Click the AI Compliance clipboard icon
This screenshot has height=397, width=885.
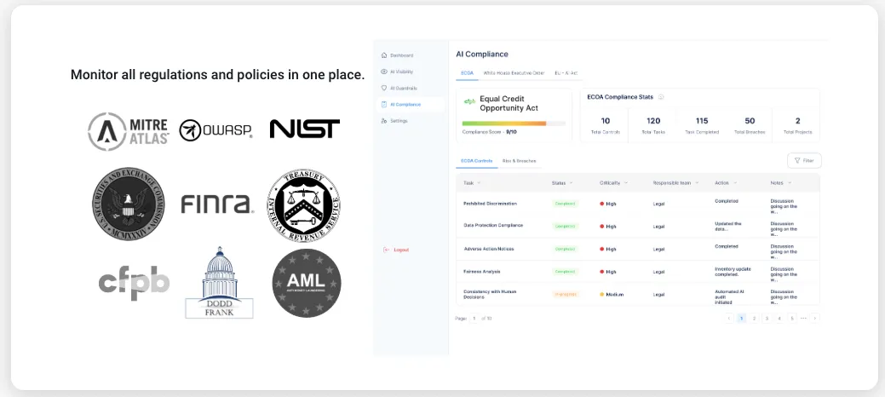(384, 105)
